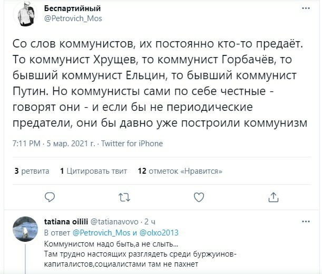
Task: Click the Беспартийный display name
Action: coord(73,8)
